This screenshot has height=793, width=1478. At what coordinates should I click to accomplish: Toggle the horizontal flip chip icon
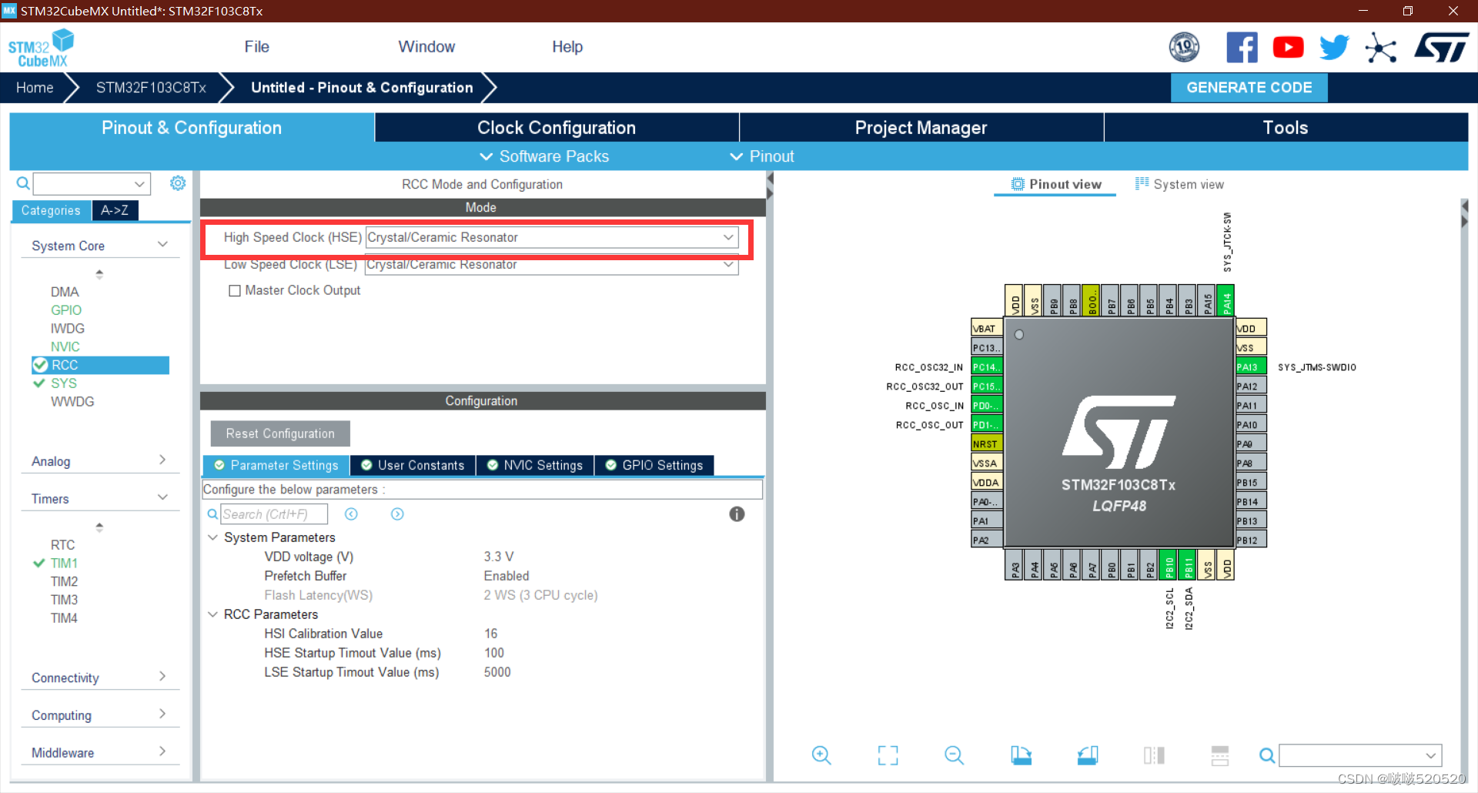point(1220,755)
